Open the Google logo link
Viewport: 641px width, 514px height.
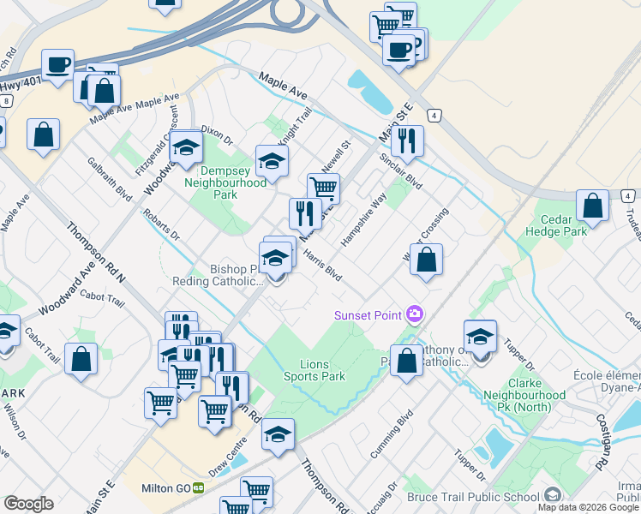[x=28, y=505]
